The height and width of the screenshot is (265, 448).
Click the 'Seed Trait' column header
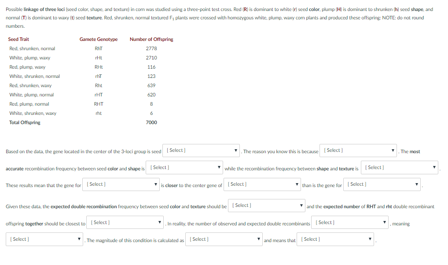tap(19, 39)
